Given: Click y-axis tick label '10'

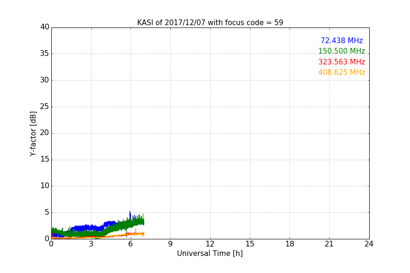Looking at the screenshot, I should 45,186.
